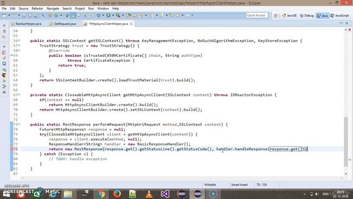Click the Forward navigation arrow in toolbar
Viewport: 353px width, 199px height.
click(188, 15)
